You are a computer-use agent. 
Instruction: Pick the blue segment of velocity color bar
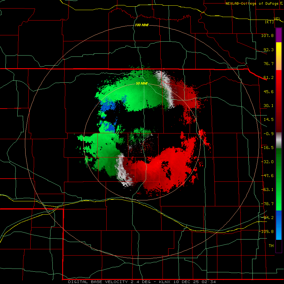point(279,225)
